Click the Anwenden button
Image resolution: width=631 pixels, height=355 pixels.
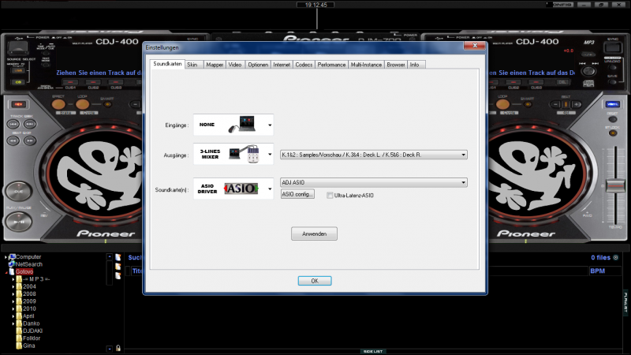tap(315, 234)
